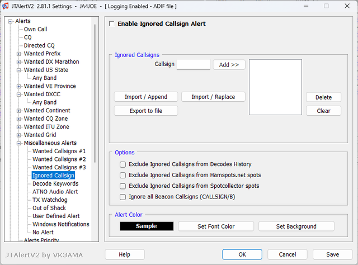Click the JTAlert app icon in title bar
This screenshot has height=265, width=358.
(x=5, y=6)
